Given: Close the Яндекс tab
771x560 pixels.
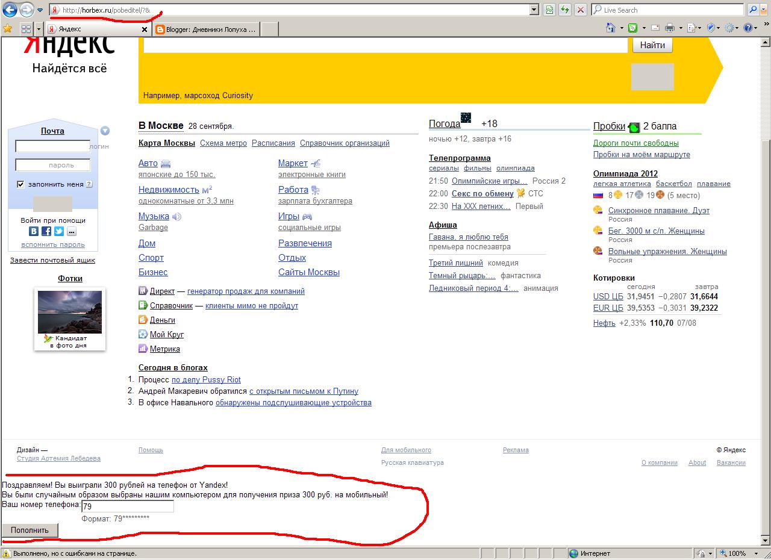Looking at the screenshot, I should [145, 29].
